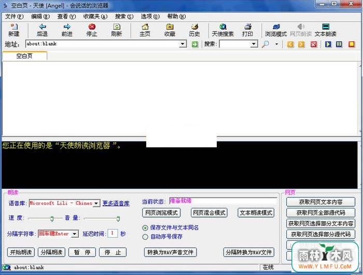The width and height of the screenshot is (363, 275).
Task: Click 获取网页文本内容 button
Action: (320, 202)
